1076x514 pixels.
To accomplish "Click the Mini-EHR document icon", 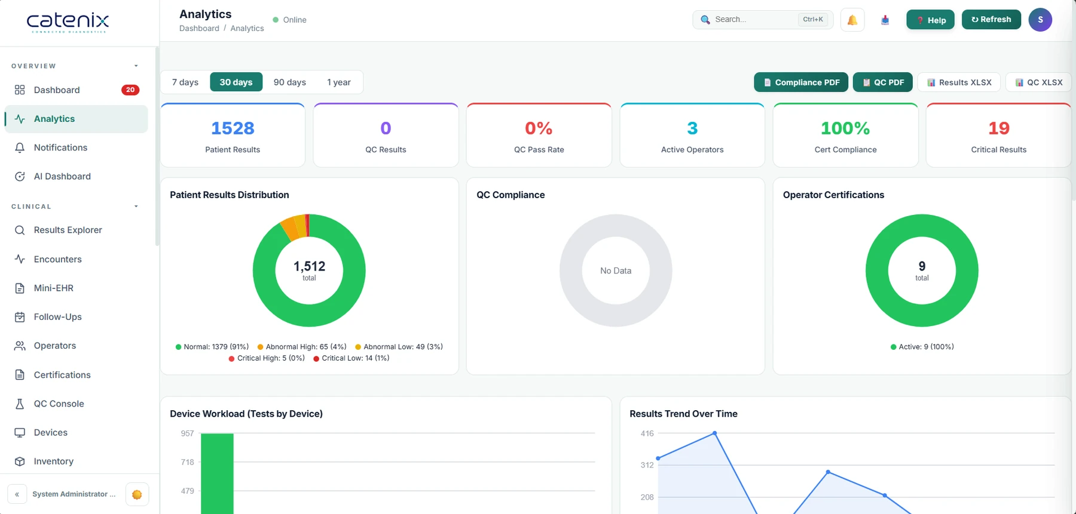I will (20, 288).
